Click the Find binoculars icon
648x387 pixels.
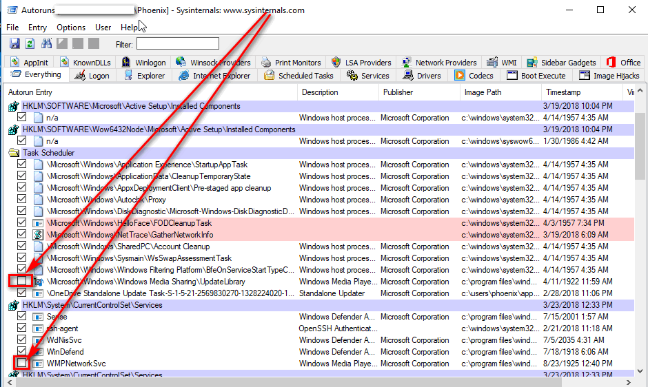[x=47, y=43]
